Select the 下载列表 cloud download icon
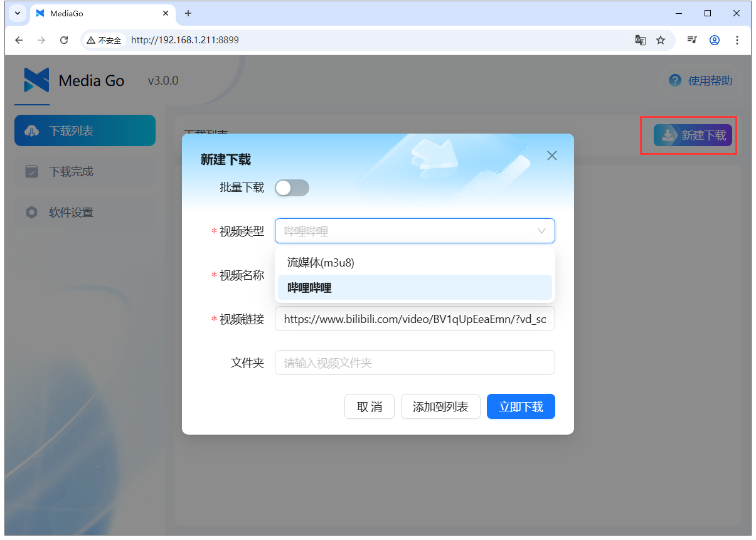 point(31,130)
